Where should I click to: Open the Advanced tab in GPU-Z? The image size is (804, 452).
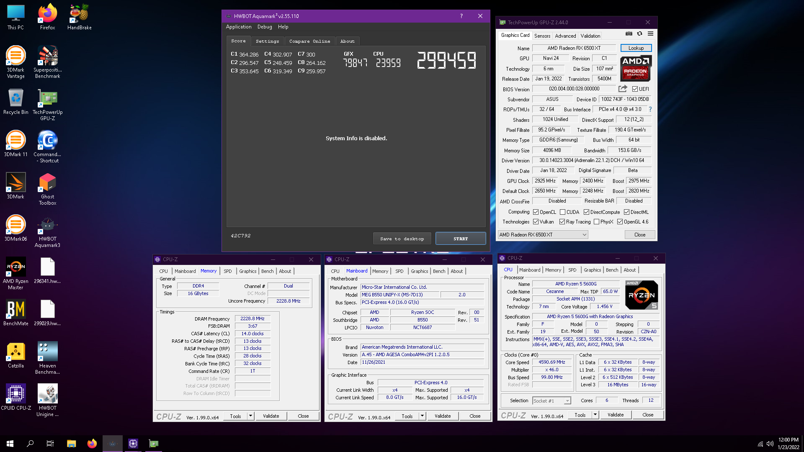[565, 36]
